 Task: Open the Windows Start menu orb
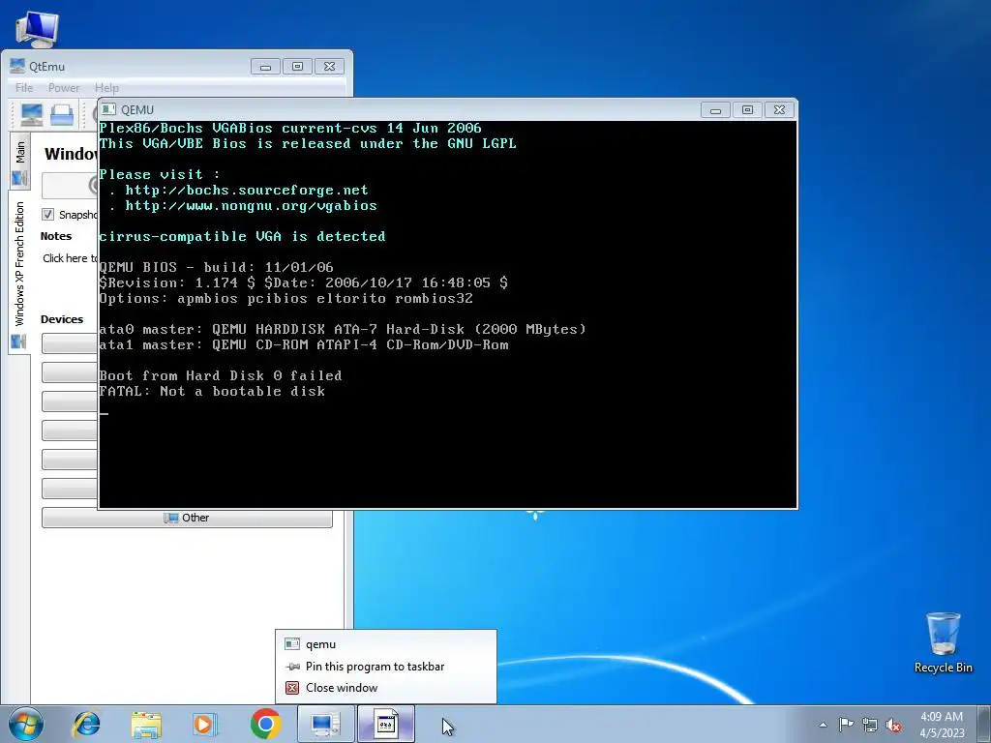click(25, 724)
